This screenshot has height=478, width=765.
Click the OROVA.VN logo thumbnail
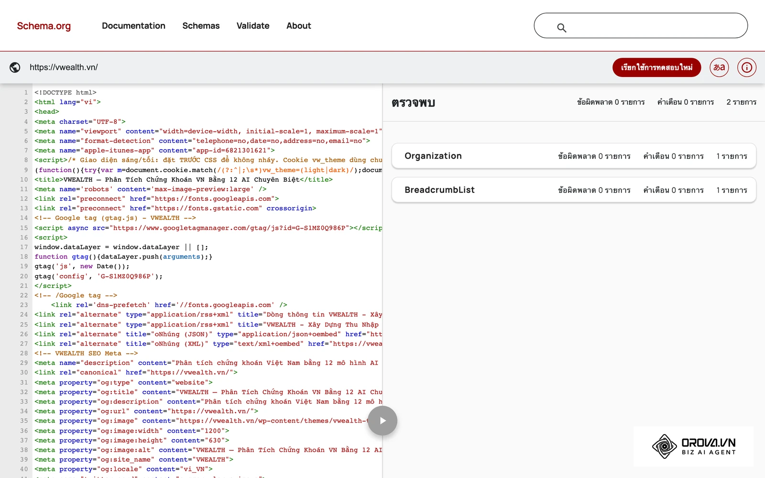pyautogui.click(x=693, y=446)
